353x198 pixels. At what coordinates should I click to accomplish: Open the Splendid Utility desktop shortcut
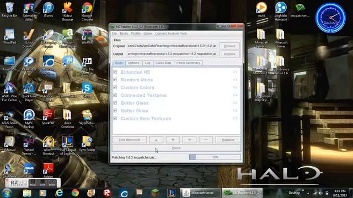[x=29, y=11]
